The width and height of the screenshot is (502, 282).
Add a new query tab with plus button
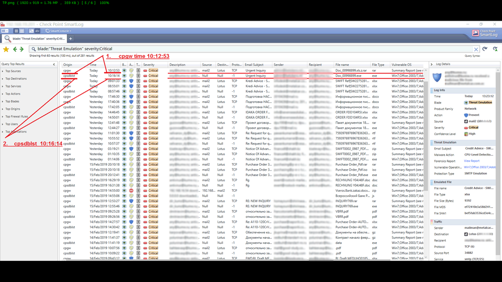pyautogui.click(x=70, y=39)
